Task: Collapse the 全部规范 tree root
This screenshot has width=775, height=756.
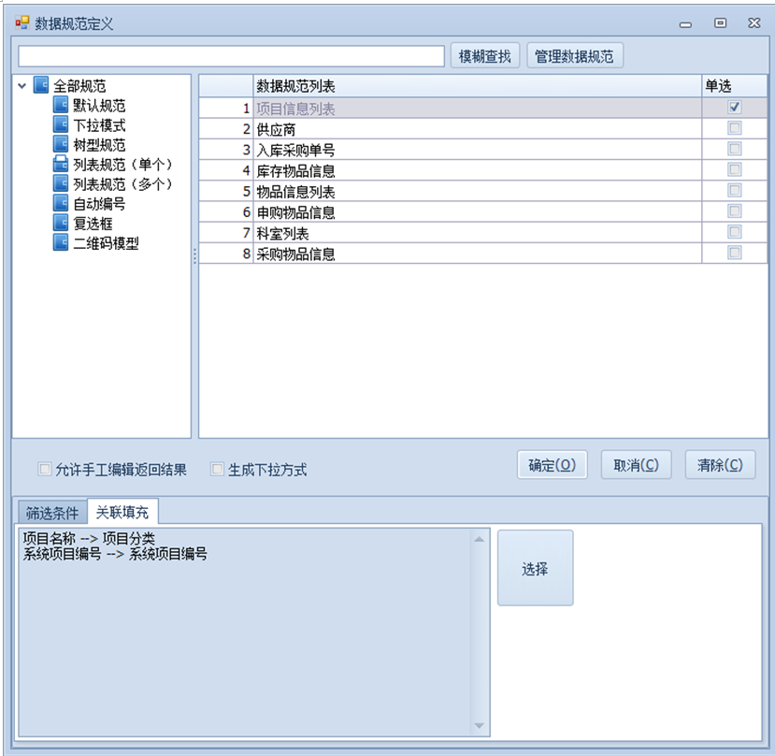Action: (x=22, y=86)
